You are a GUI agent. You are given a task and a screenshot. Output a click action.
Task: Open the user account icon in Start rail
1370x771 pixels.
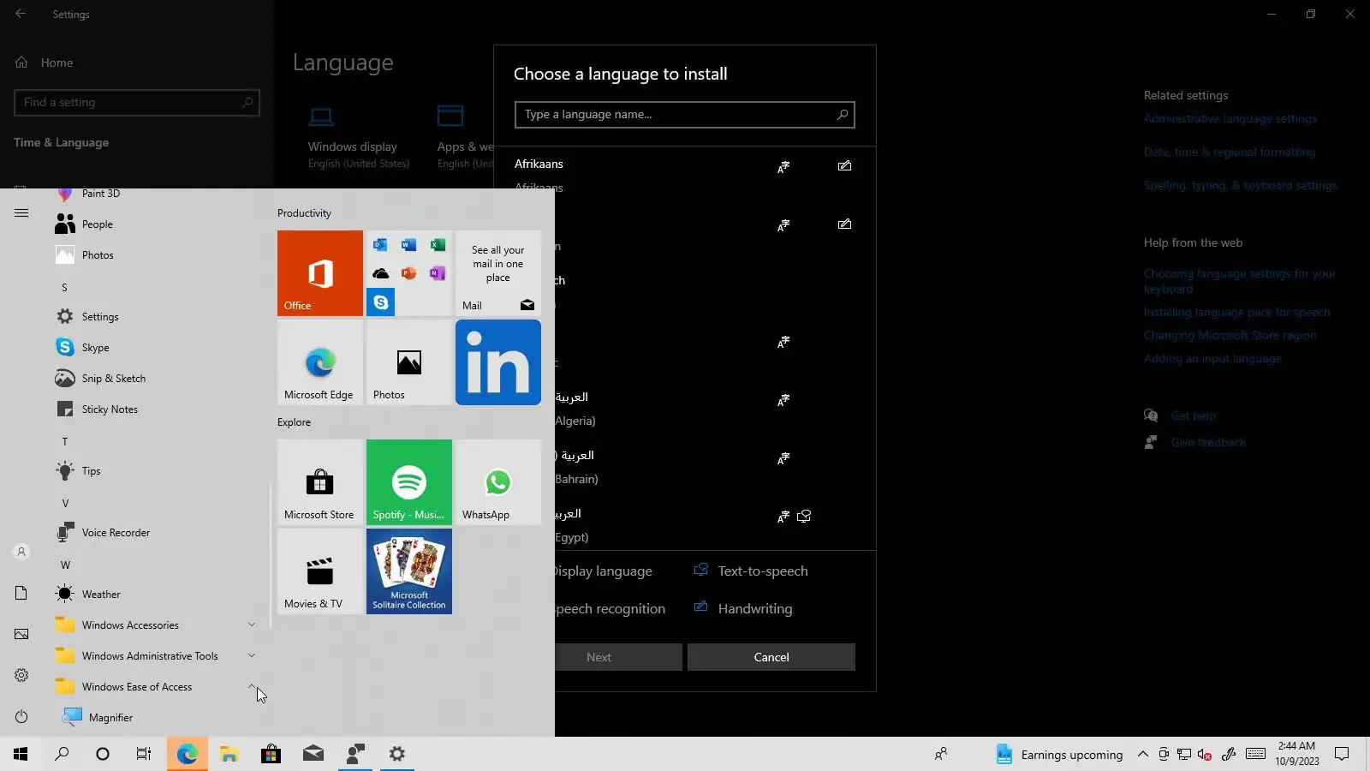coord(21,553)
